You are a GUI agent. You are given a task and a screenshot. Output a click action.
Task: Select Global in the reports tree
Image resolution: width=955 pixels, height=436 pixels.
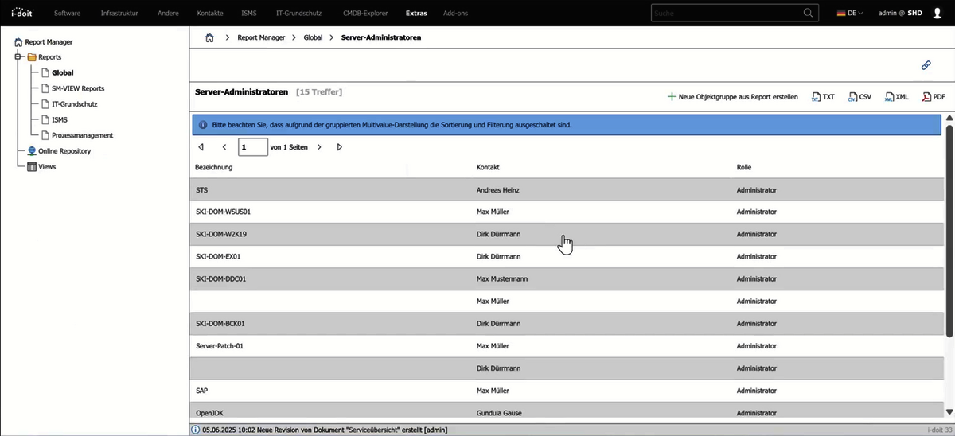point(63,73)
